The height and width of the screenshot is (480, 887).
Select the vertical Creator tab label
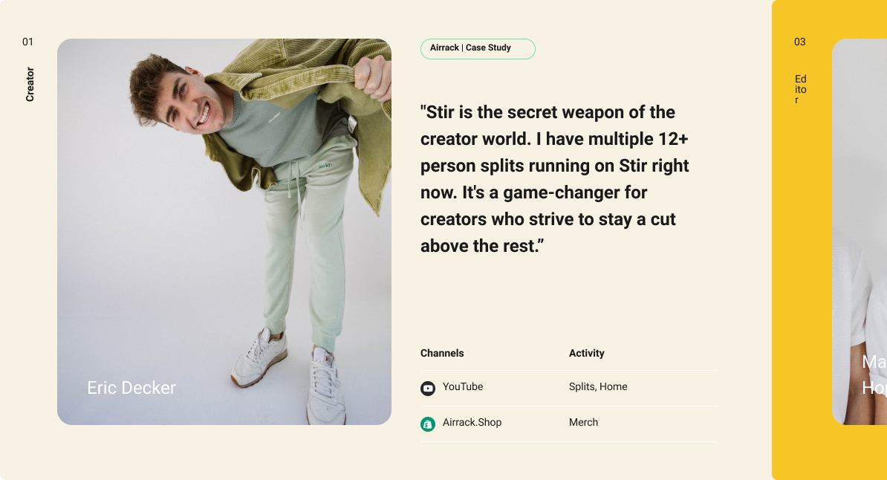[30, 85]
